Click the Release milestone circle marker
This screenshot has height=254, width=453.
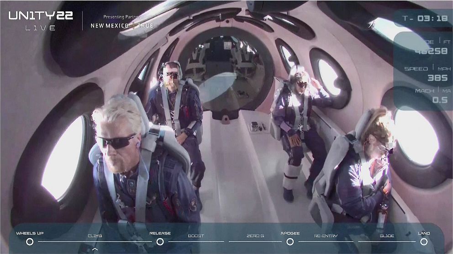[160, 242]
